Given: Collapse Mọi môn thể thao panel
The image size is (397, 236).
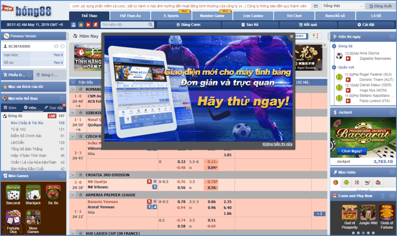Looking at the screenshot, I should click(x=62, y=98).
